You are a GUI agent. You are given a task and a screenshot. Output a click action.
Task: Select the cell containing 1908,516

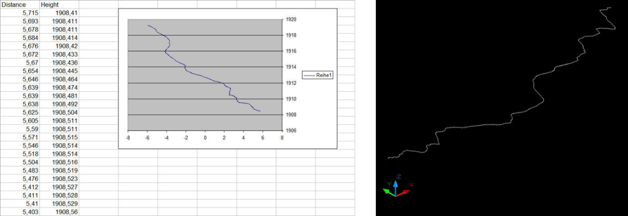[x=59, y=162]
